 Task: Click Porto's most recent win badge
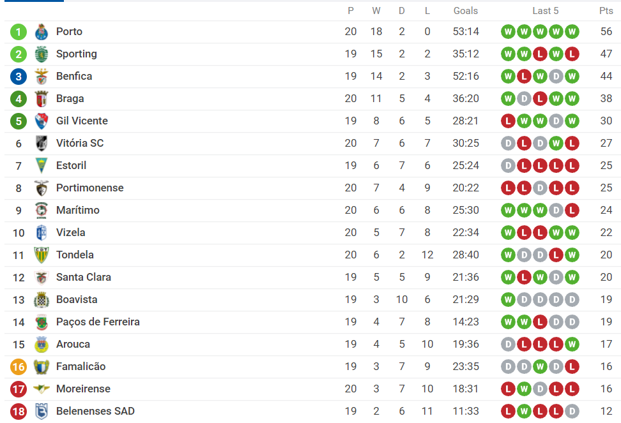(572, 32)
